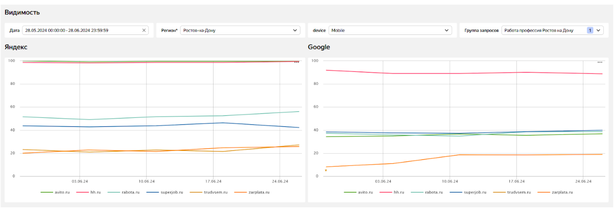Click the Дата range input field
615x210 pixels.
81,30
